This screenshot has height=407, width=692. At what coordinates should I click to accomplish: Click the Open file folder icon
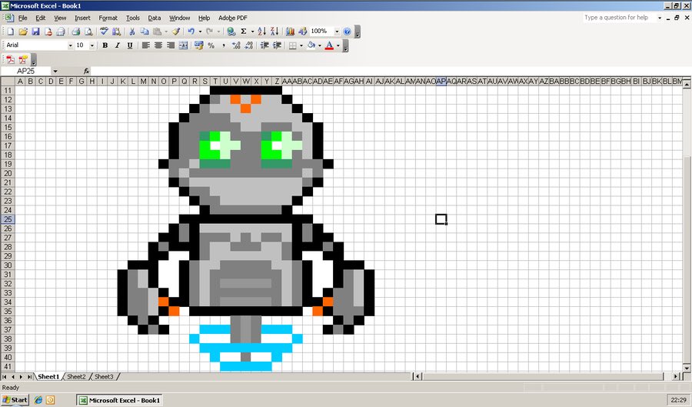pos(23,32)
